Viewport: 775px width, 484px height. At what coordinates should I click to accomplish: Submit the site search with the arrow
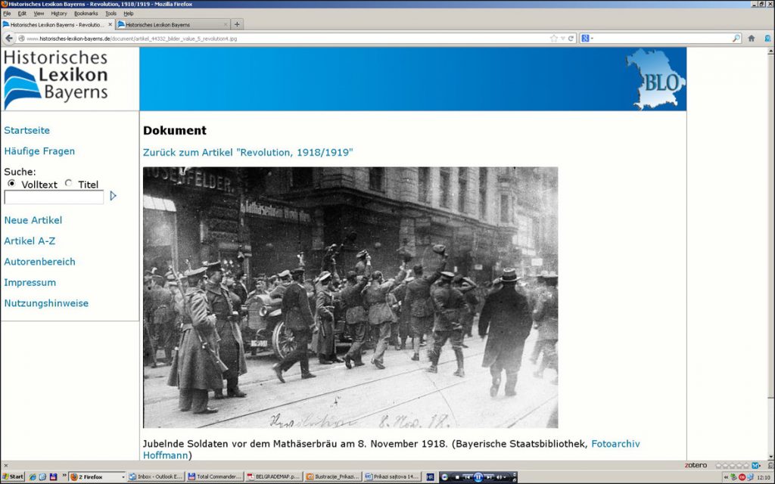tap(114, 196)
